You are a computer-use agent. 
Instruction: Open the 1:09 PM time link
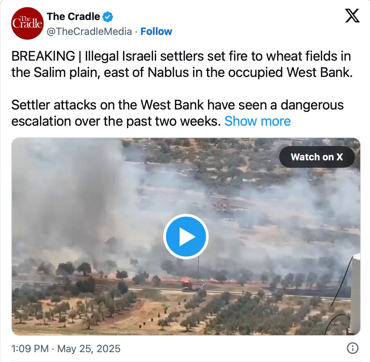(30, 348)
